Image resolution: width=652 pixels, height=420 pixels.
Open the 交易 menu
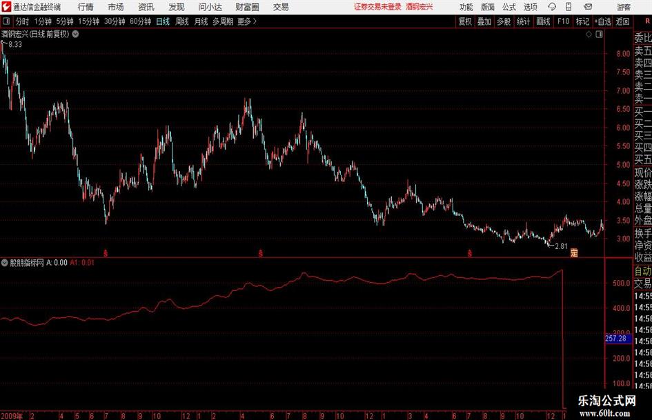click(x=281, y=7)
